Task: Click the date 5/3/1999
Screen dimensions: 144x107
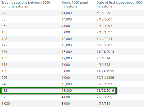Action: point(103,13)
